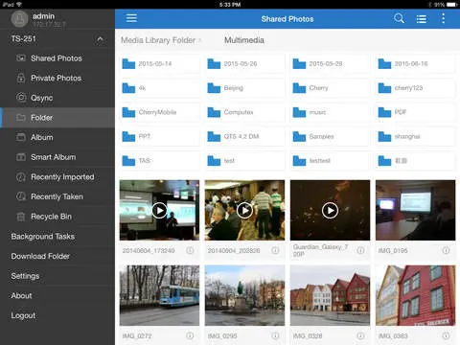Image resolution: width=460 pixels, height=345 pixels.
Task: Show info for Guardian_Galaxy video
Action: (360, 250)
